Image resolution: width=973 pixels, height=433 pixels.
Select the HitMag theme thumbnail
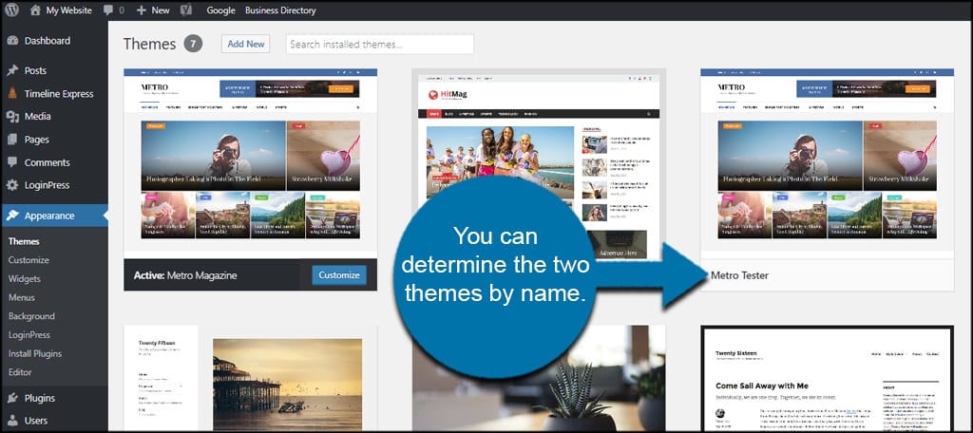point(539,163)
